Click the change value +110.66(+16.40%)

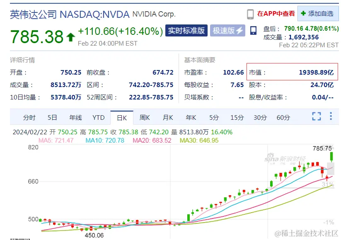pyautogui.click(x=120, y=32)
